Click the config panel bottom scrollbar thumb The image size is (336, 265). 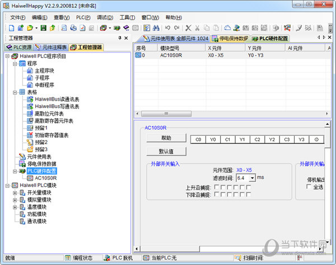pos(170,249)
